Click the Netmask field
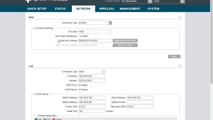This screenshot has height=120, width=213. pyautogui.click(x=92, y=81)
